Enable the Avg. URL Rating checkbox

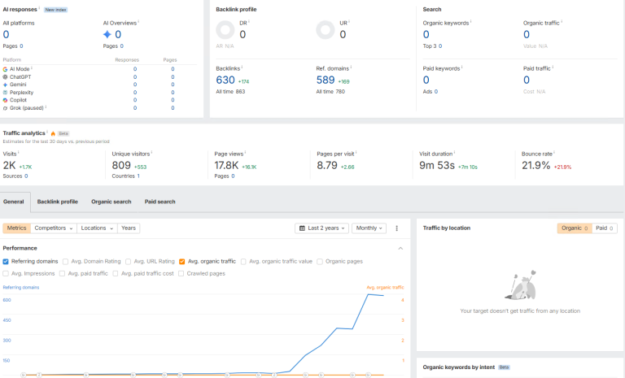click(x=128, y=262)
